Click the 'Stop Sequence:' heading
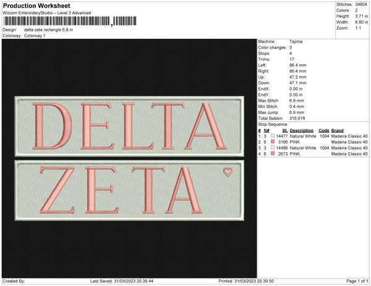 (x=273, y=125)
